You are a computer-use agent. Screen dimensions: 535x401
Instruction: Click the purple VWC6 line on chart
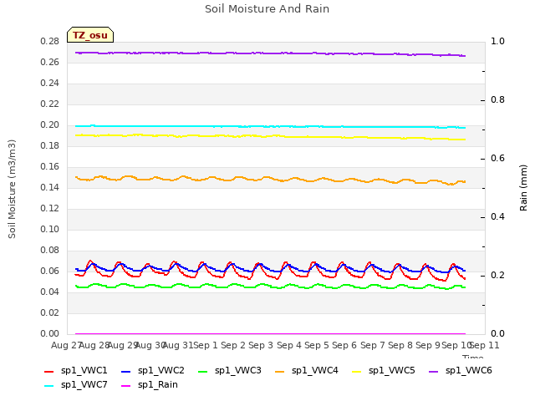click(x=269, y=53)
